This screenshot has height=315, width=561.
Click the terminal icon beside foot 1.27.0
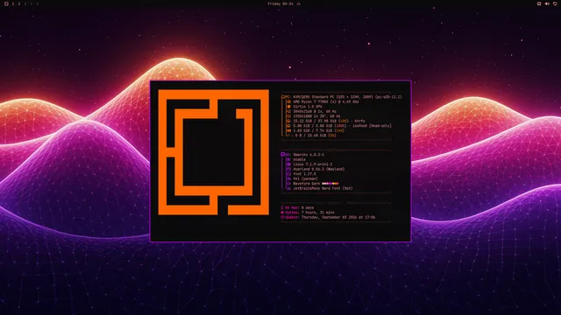point(288,174)
